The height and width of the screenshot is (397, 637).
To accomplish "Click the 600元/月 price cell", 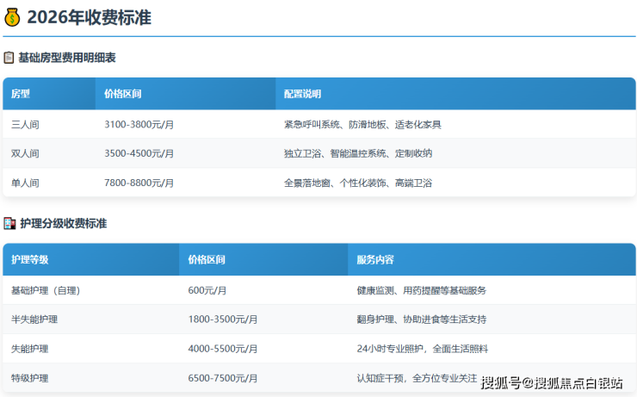I will click(x=207, y=290).
